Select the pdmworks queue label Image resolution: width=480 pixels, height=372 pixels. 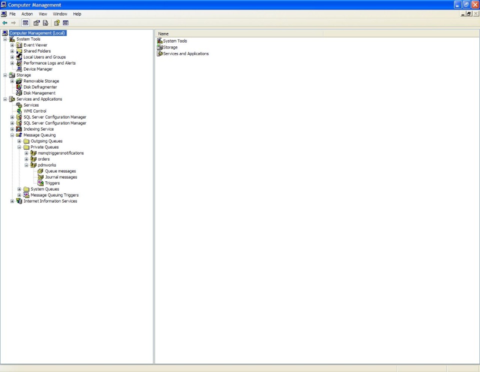pyautogui.click(x=47, y=165)
